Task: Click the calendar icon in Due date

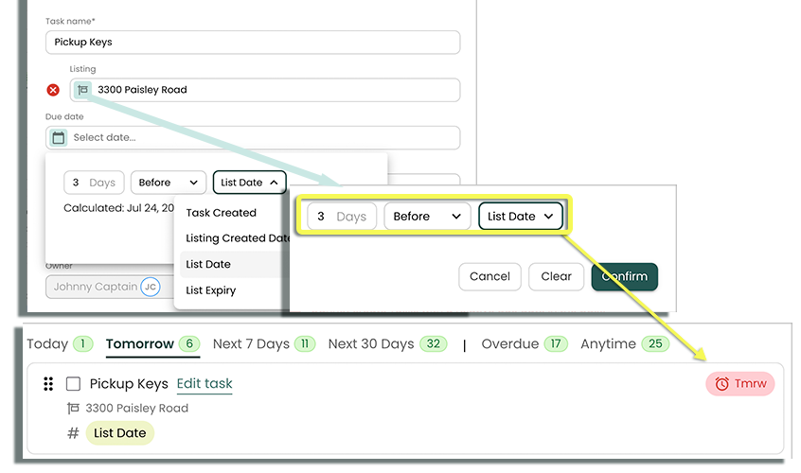Action: (x=59, y=137)
